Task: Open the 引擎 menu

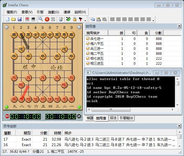Action: tap(40, 12)
